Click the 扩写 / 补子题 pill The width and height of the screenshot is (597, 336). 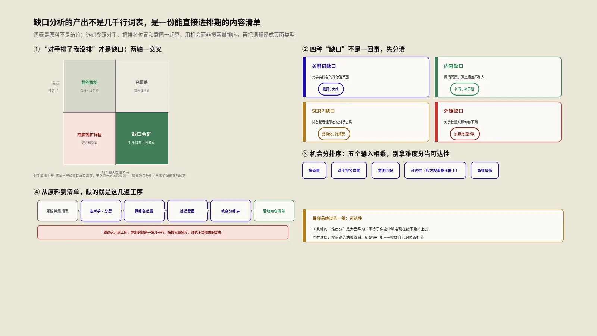(465, 89)
